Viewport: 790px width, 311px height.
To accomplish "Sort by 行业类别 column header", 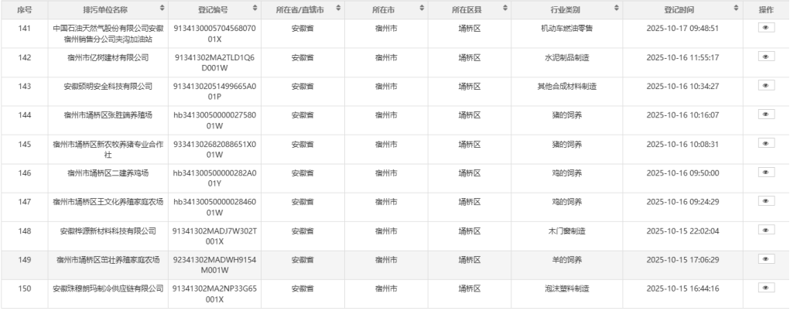I will (616, 9).
